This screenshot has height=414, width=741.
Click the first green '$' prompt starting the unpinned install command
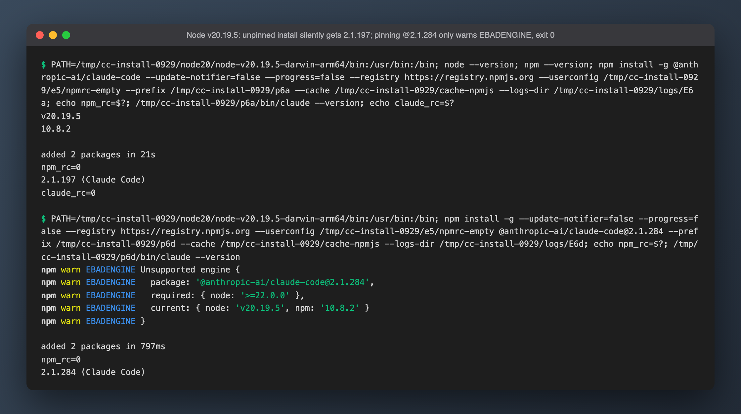click(43, 65)
